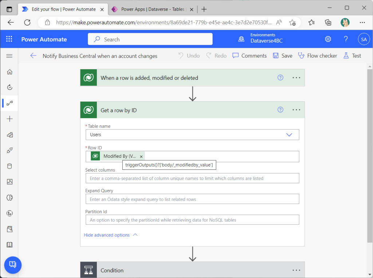Open help question mark in header

point(346,39)
